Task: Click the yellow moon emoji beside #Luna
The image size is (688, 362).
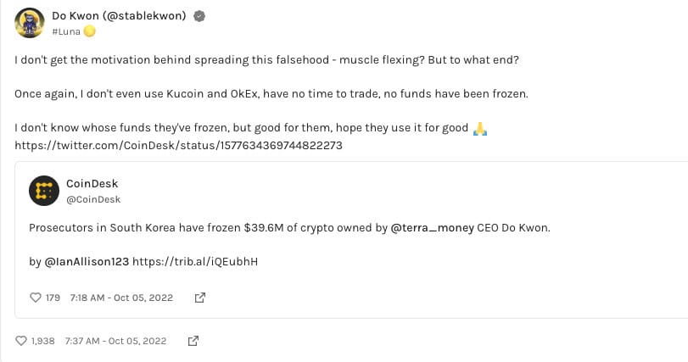Action: coord(89,31)
